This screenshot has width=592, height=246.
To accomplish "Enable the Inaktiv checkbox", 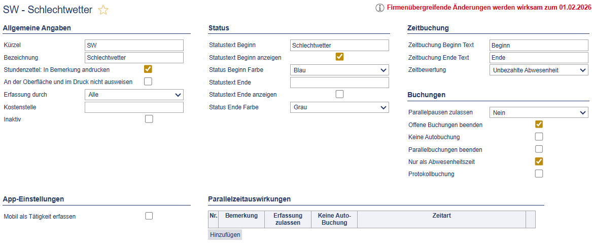I will (149, 119).
